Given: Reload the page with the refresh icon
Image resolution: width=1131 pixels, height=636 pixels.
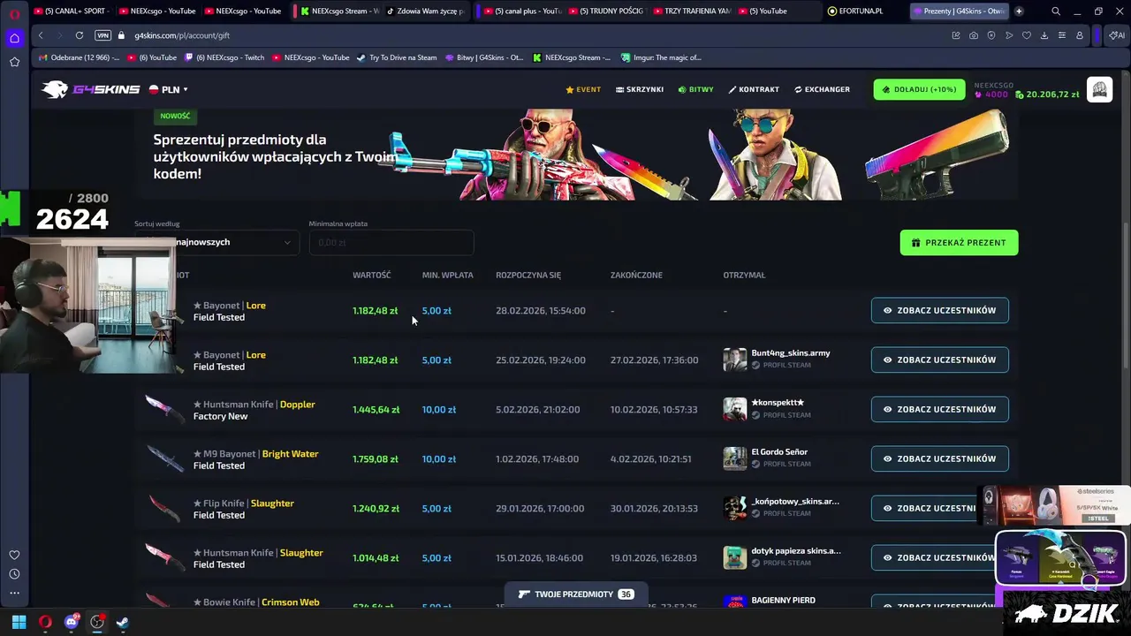Looking at the screenshot, I should coord(80,35).
